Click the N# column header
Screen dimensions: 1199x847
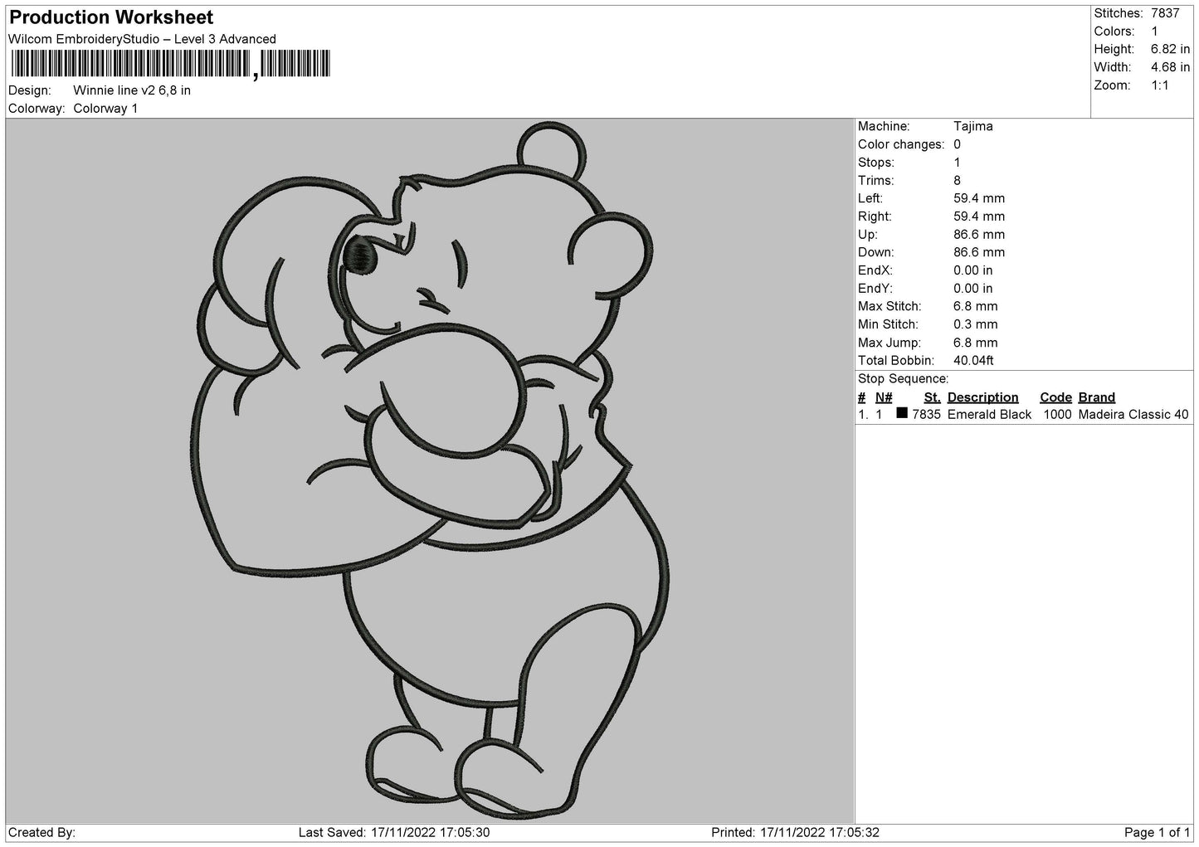(x=884, y=397)
